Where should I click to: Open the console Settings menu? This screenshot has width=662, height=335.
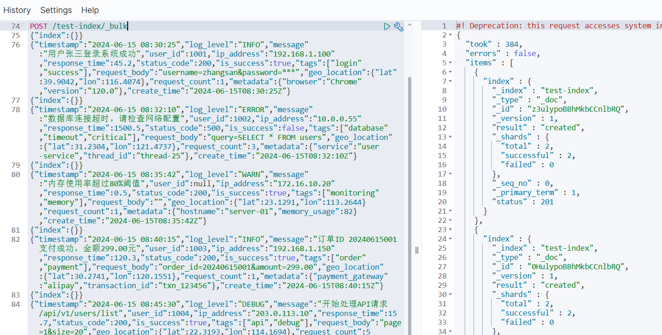point(56,10)
